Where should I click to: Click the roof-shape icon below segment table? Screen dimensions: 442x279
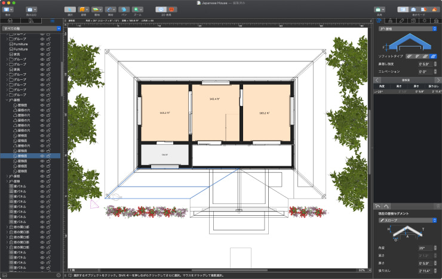click(386, 206)
